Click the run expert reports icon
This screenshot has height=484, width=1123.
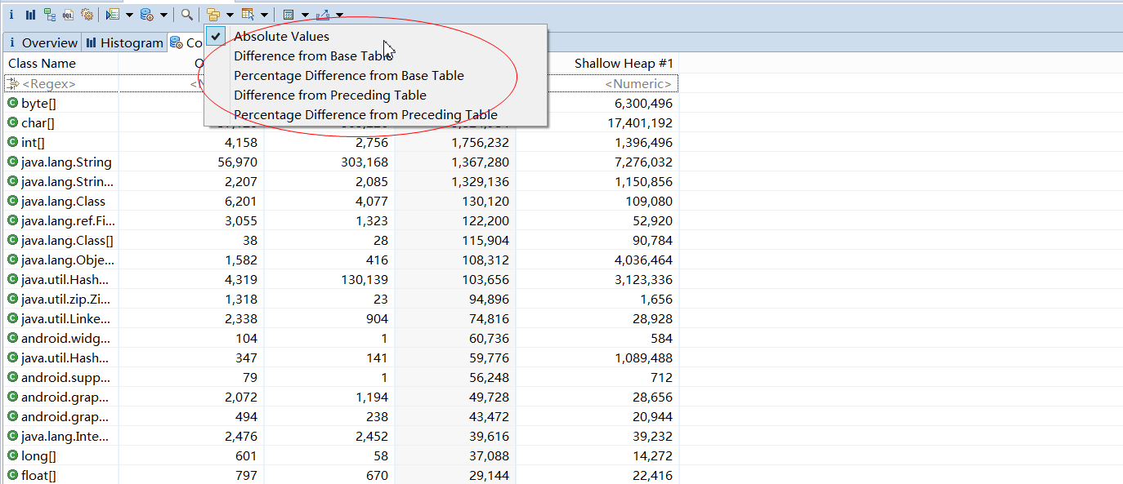[113, 15]
